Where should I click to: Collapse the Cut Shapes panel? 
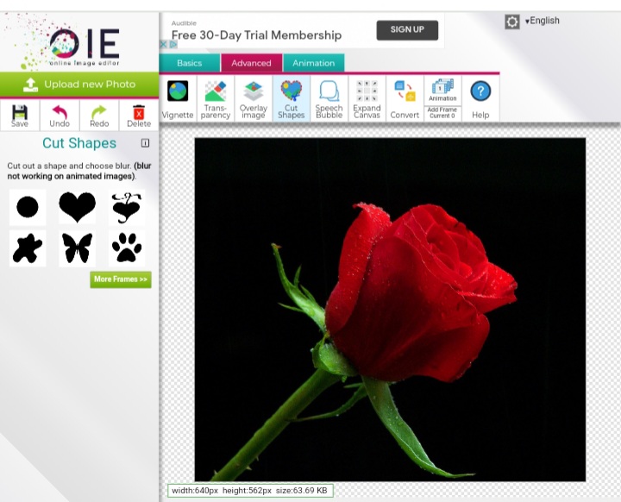145,143
